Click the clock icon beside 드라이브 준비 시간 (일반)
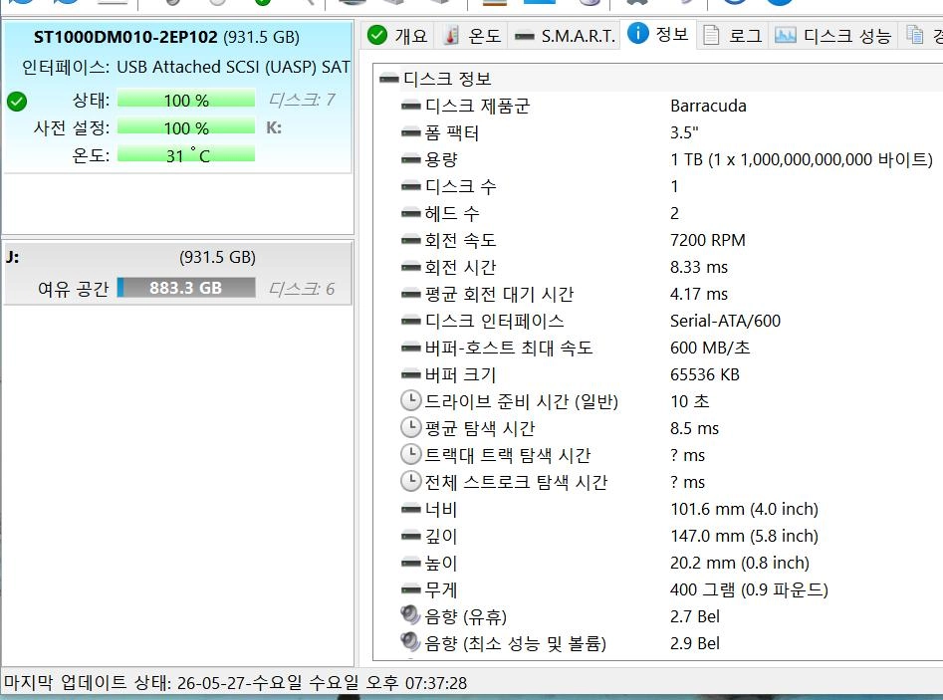The width and height of the screenshot is (943, 700). point(411,400)
